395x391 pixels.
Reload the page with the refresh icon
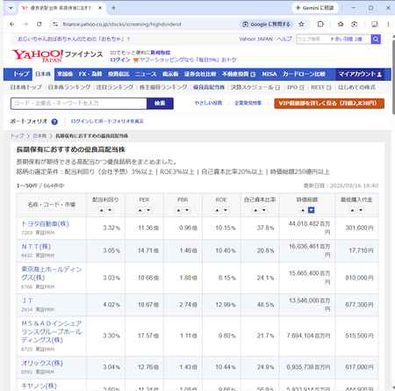[x=39, y=25]
